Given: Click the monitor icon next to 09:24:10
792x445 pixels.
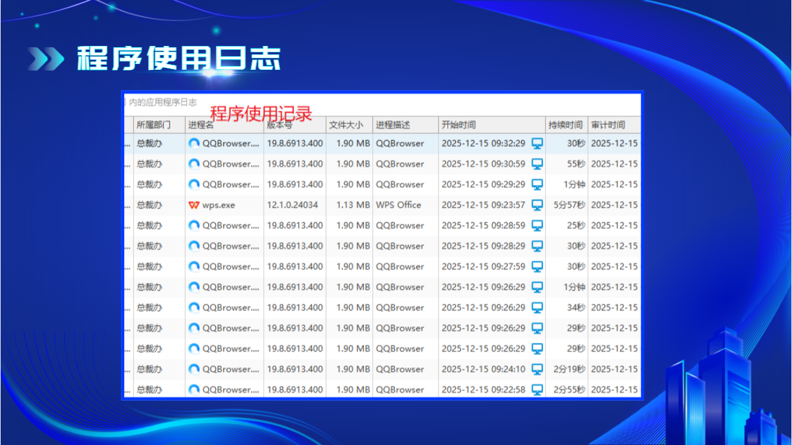Looking at the screenshot, I should tap(537, 369).
